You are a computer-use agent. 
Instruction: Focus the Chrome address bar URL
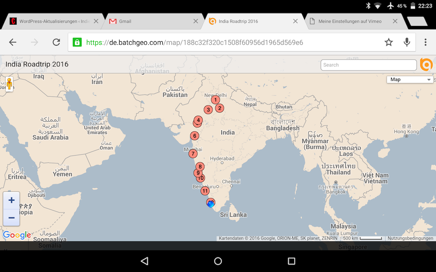[195, 42]
